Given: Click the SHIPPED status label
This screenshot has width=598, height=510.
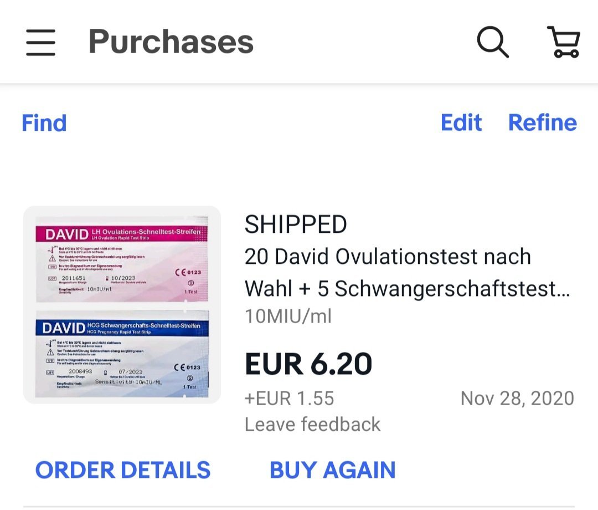Looking at the screenshot, I should coord(296,225).
